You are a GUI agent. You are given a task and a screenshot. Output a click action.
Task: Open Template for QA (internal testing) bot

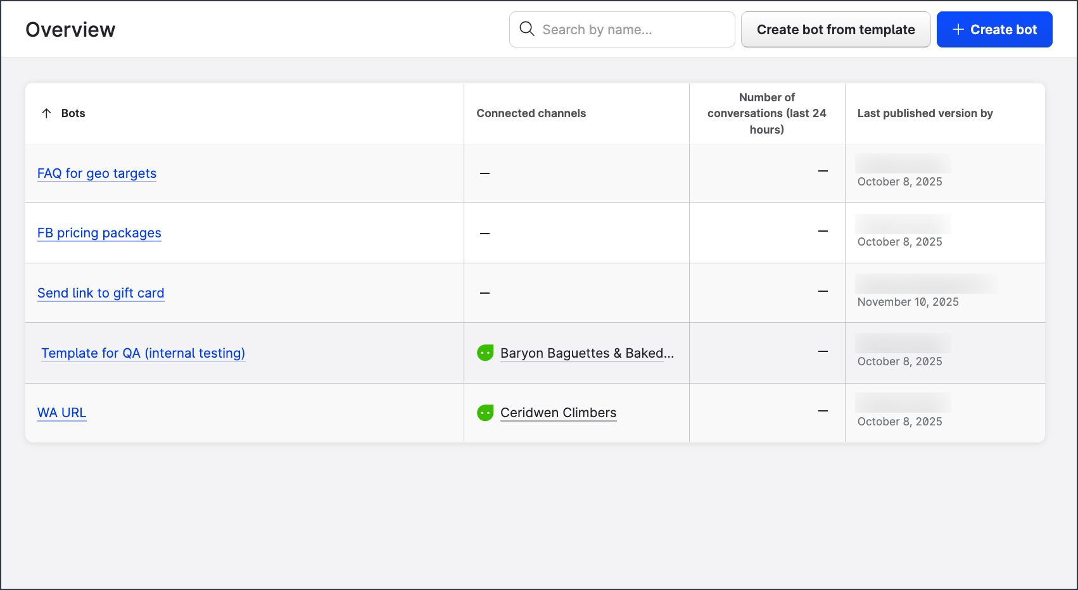[143, 353]
